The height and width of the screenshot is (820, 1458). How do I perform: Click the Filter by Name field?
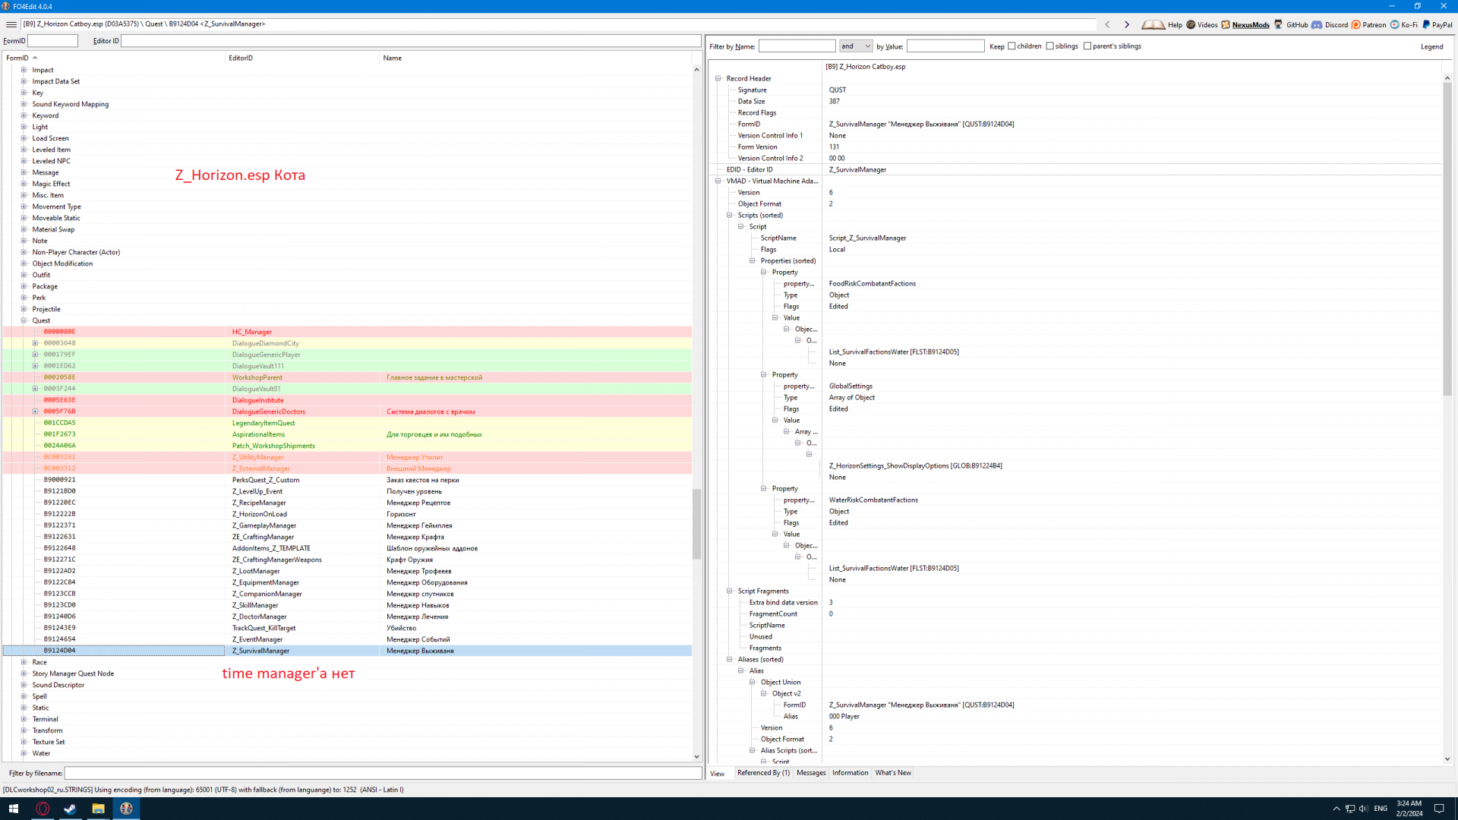pos(797,46)
